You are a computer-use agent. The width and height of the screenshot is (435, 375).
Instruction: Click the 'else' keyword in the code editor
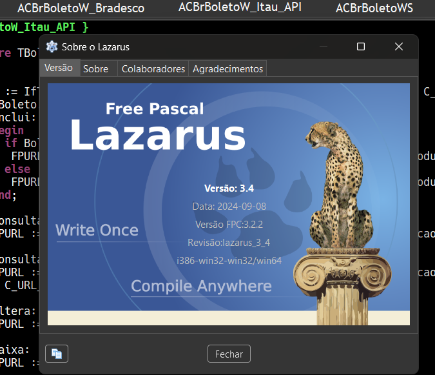17,169
